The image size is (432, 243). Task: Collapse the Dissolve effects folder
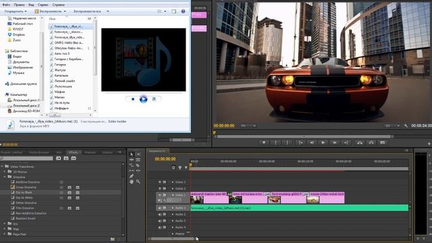coord(5,177)
